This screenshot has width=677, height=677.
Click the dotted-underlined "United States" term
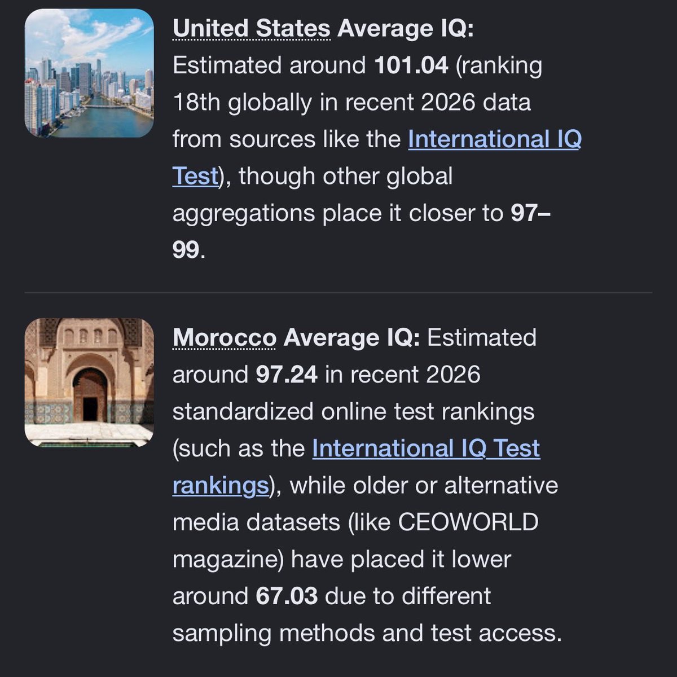pyautogui.click(x=251, y=28)
